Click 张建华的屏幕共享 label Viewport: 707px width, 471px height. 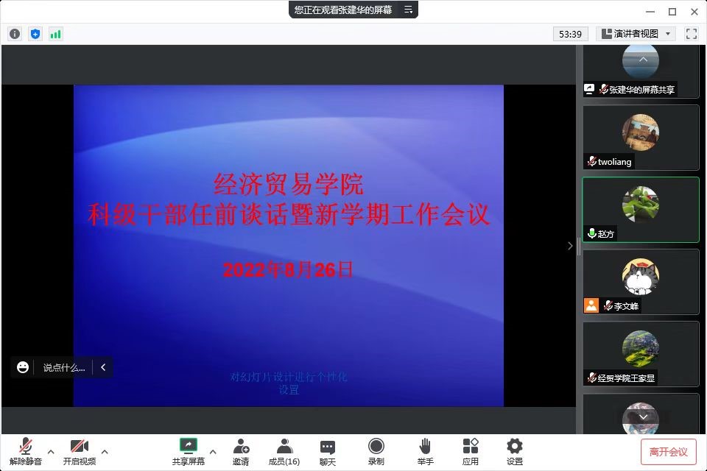pos(642,90)
